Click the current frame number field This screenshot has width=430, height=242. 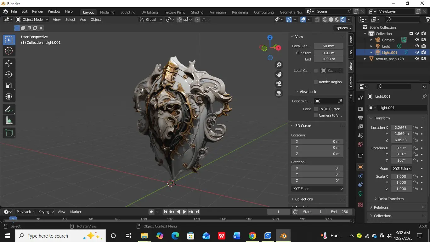point(279,212)
